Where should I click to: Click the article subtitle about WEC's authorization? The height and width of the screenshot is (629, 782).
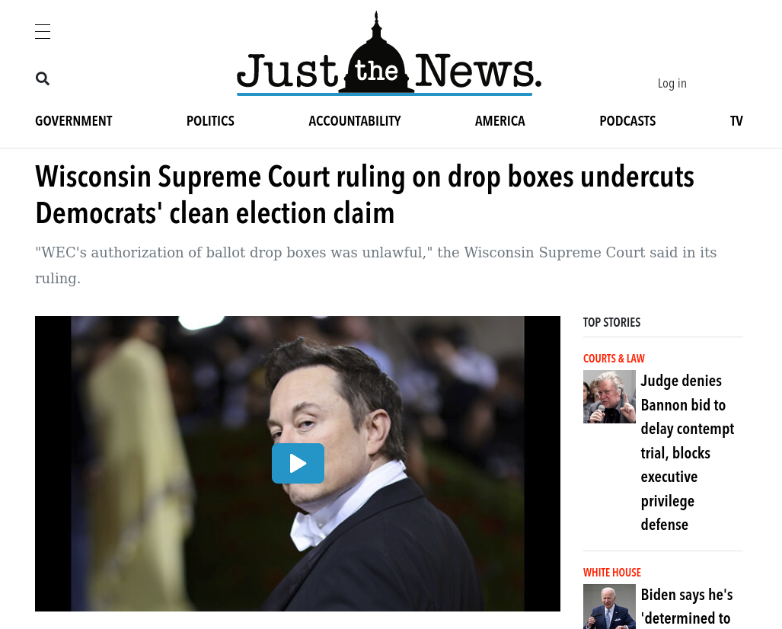click(375, 265)
